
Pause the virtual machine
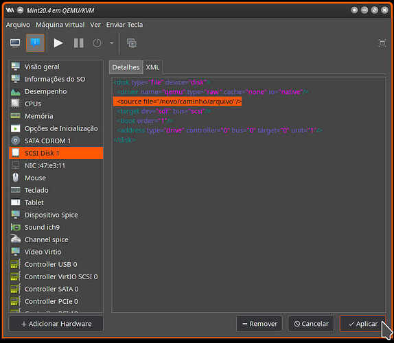pyautogui.click(x=79, y=43)
